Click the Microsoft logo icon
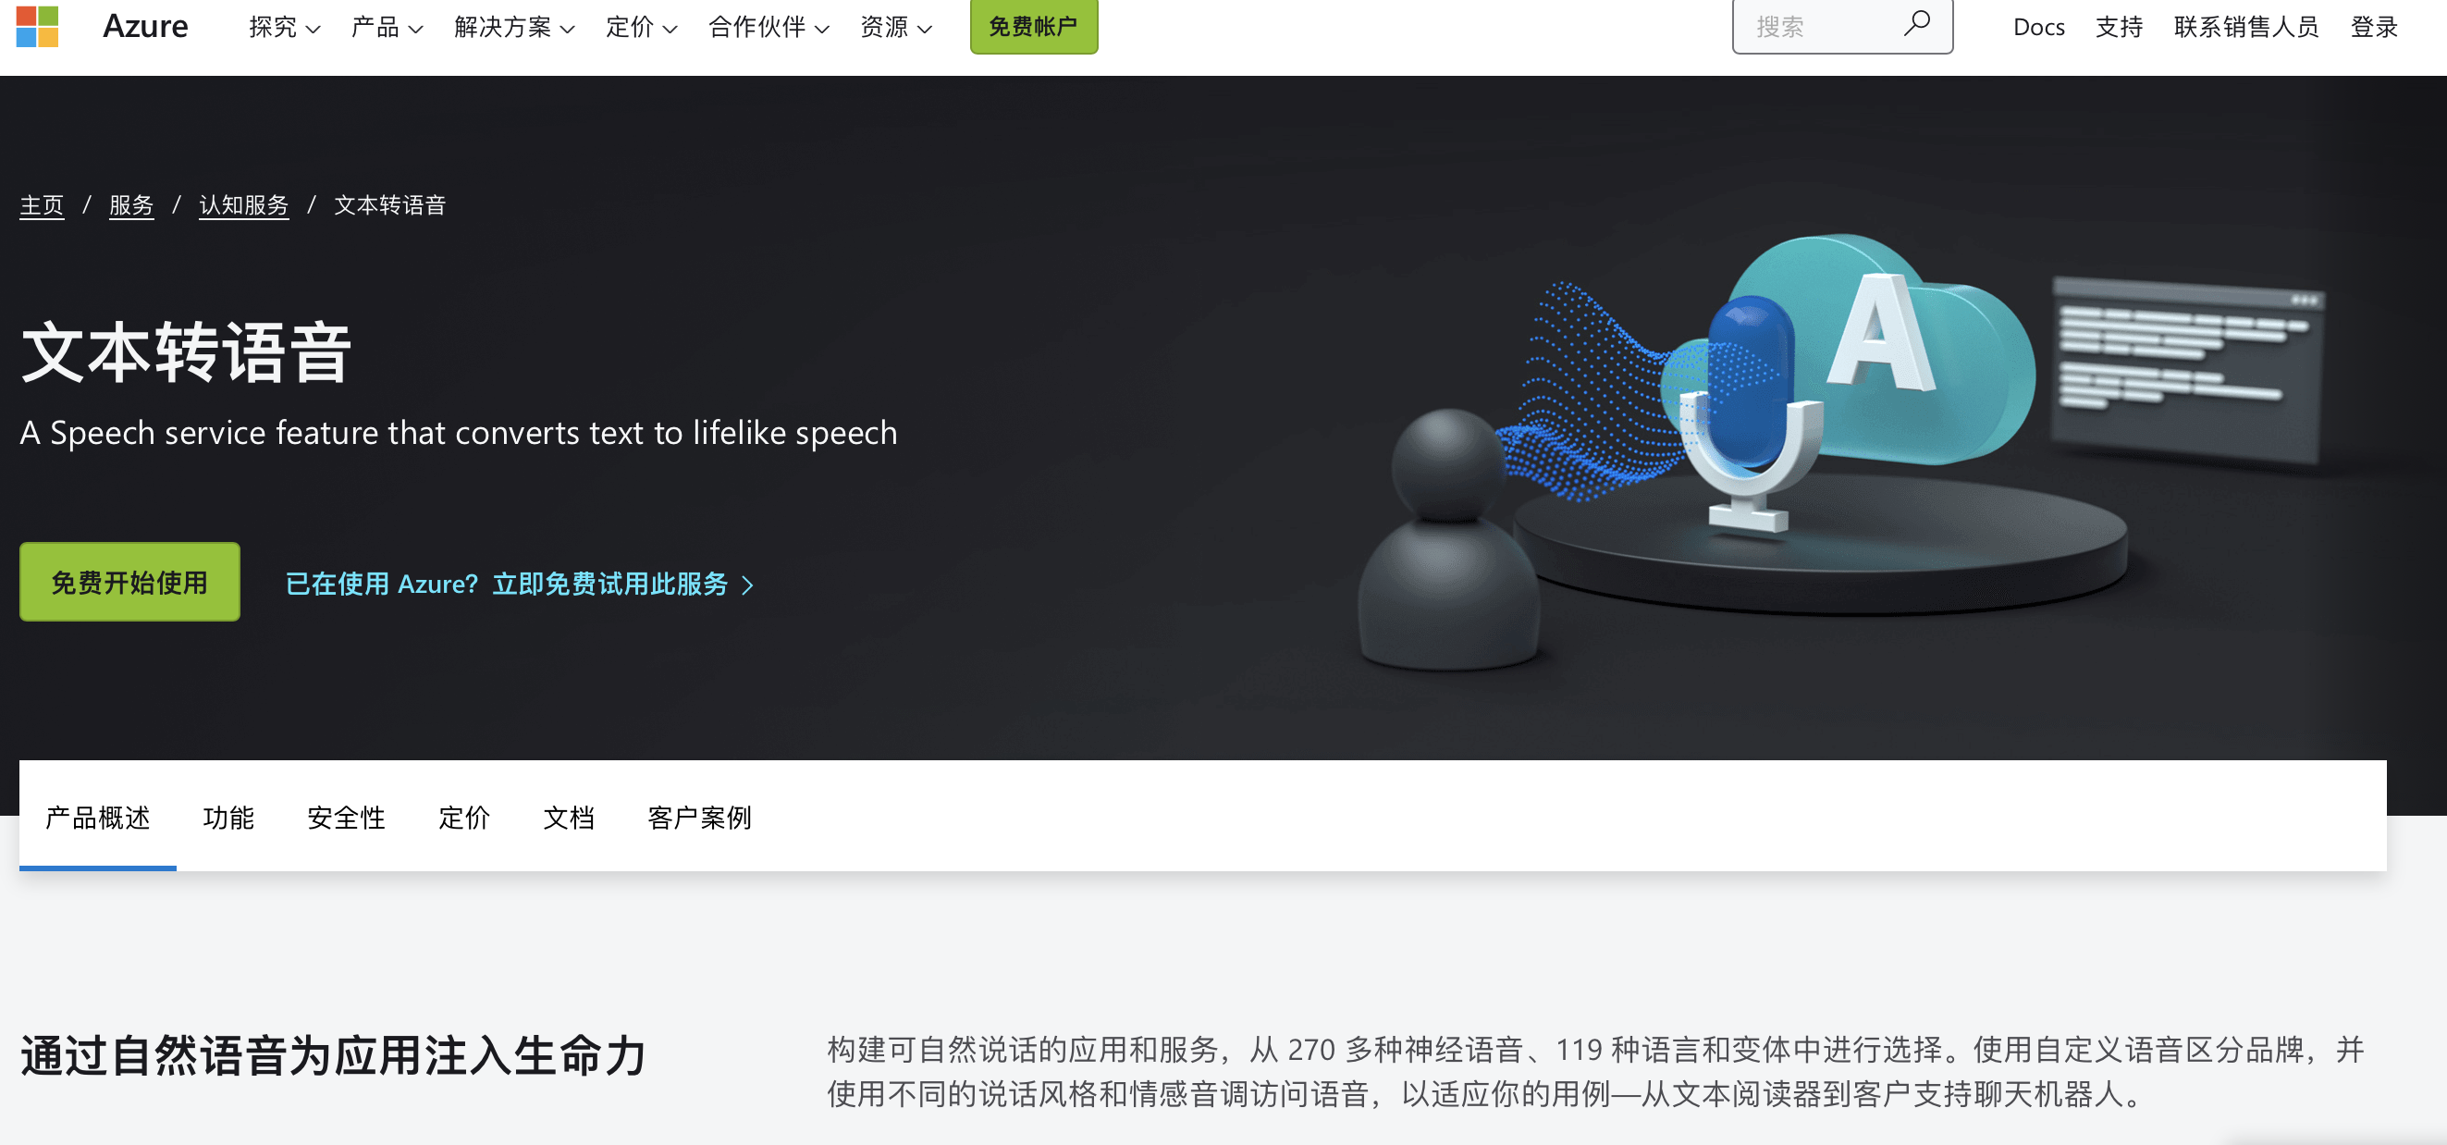 (37, 26)
